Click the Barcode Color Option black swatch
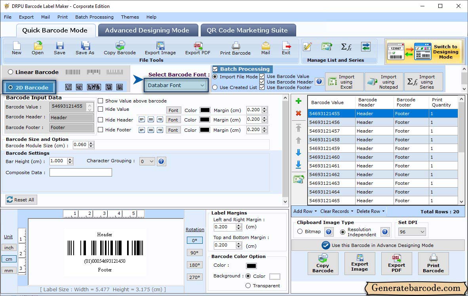Screen dimensions: 468x296 point(251,266)
